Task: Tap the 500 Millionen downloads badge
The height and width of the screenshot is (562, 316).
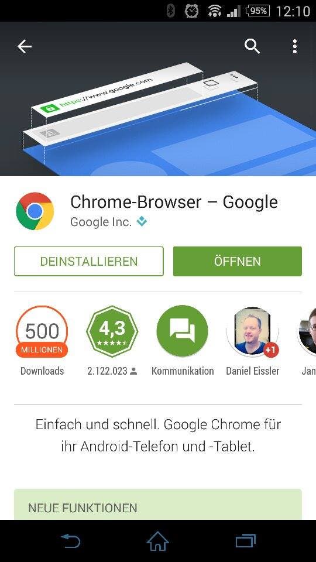Action: [42, 331]
